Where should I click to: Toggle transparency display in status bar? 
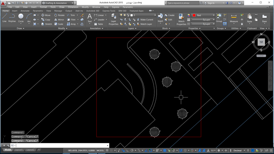[165, 150]
